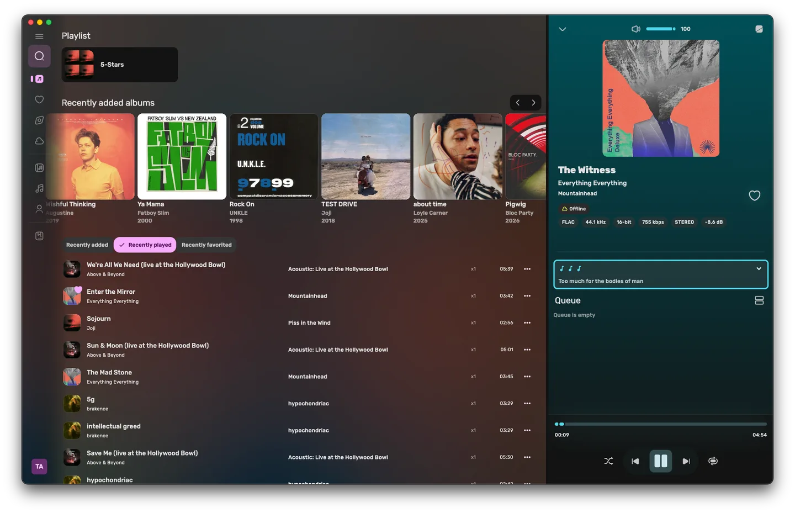Click the Offline status badge
Image resolution: width=795 pixels, height=513 pixels.
tap(574, 209)
